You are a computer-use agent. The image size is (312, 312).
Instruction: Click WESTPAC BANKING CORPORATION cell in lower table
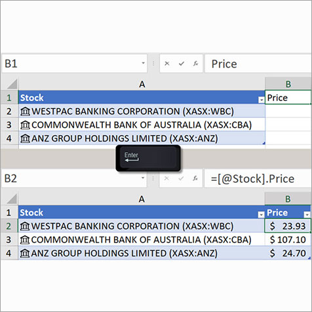point(142,226)
